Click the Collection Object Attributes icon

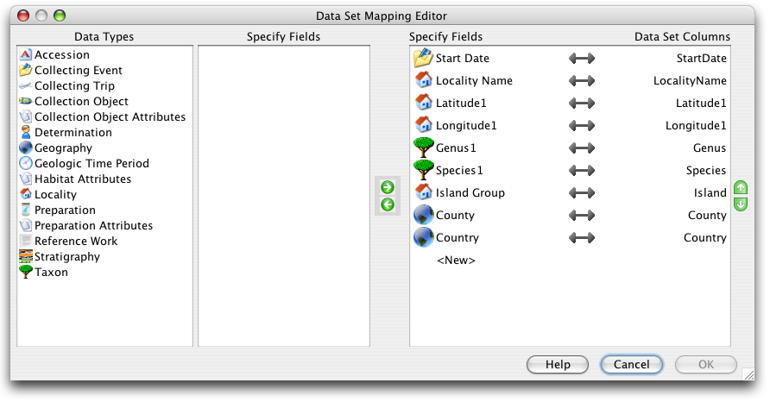click(x=26, y=116)
